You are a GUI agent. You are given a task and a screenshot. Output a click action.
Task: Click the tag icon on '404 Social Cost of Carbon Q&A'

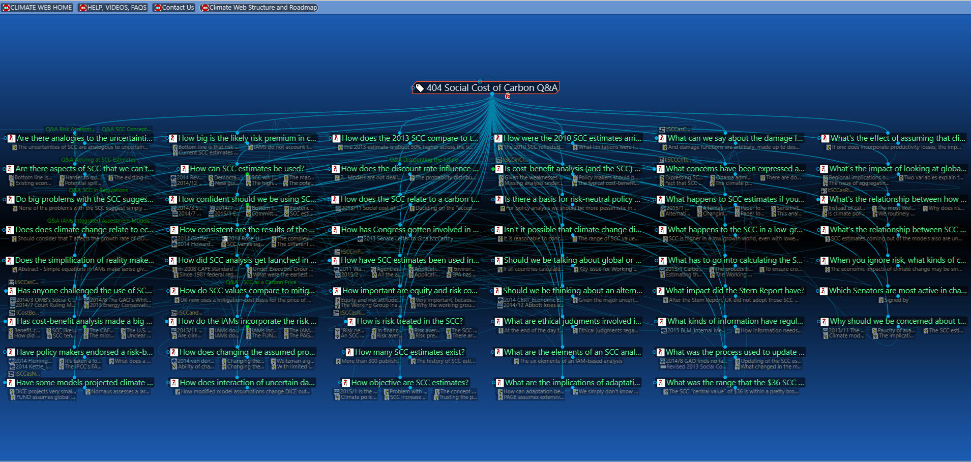point(420,88)
